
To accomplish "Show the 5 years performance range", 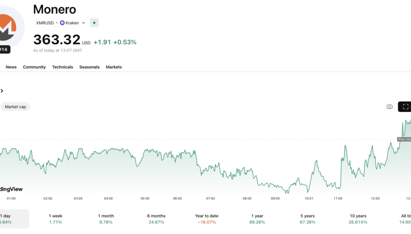I will click(x=307, y=219).
